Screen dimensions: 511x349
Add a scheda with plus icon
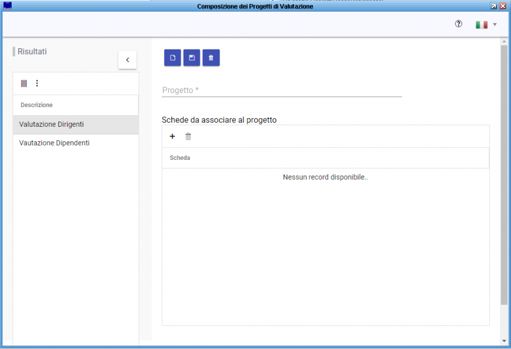click(x=172, y=136)
